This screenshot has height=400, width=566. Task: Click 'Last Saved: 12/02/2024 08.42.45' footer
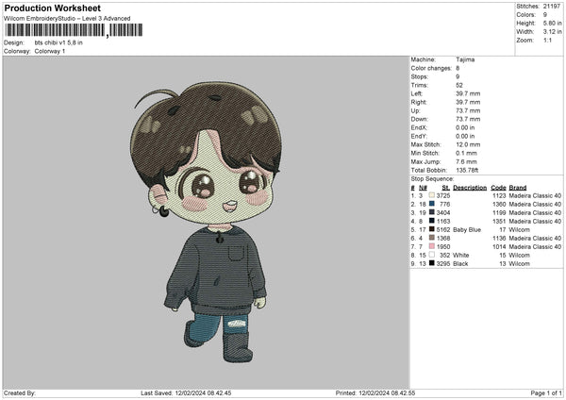pos(186,392)
